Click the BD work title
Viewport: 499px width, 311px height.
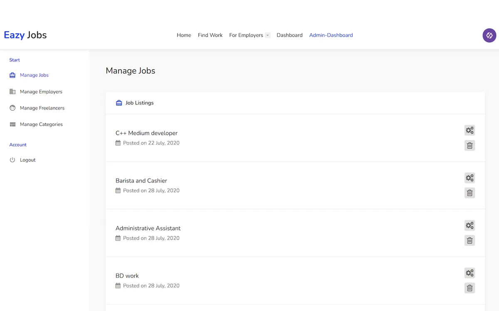coord(127,276)
